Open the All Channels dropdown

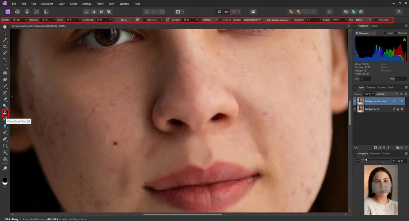(x=365, y=33)
